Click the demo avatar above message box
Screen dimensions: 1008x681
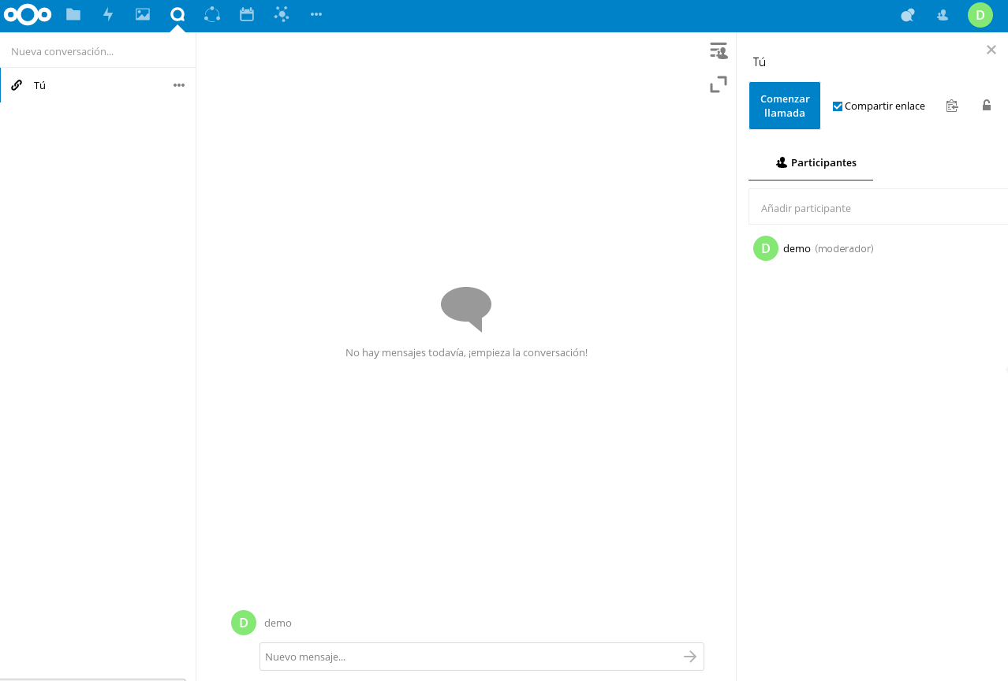(244, 623)
